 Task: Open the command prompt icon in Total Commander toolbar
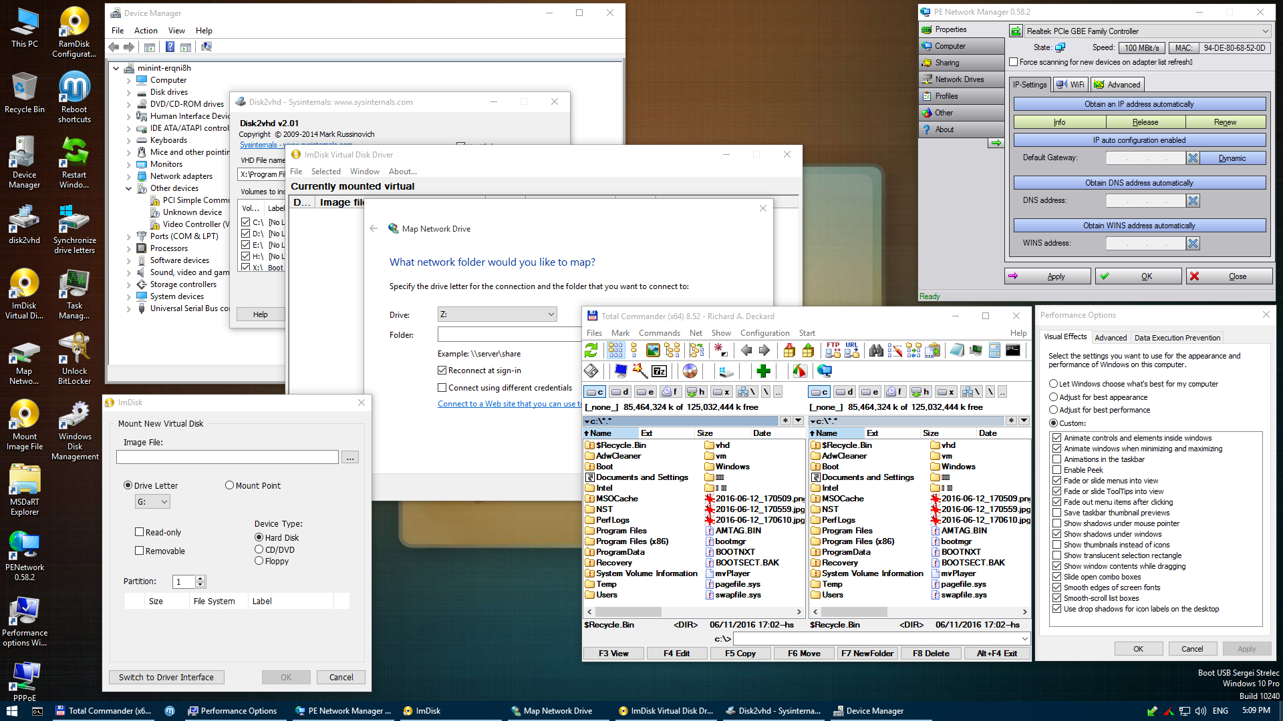click(1013, 350)
